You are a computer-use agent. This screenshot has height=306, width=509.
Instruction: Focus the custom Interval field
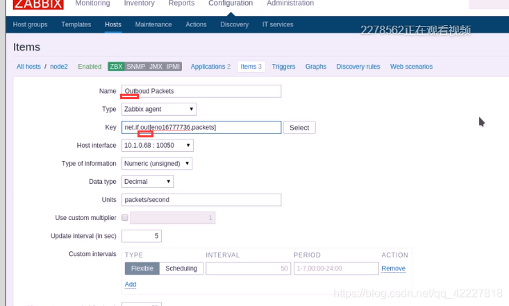pos(249,269)
